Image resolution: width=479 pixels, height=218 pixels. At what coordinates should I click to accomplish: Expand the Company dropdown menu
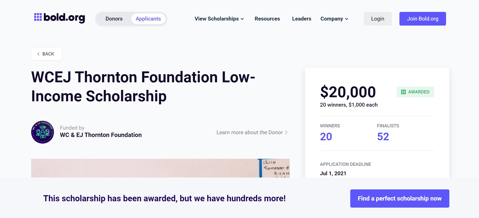click(334, 19)
